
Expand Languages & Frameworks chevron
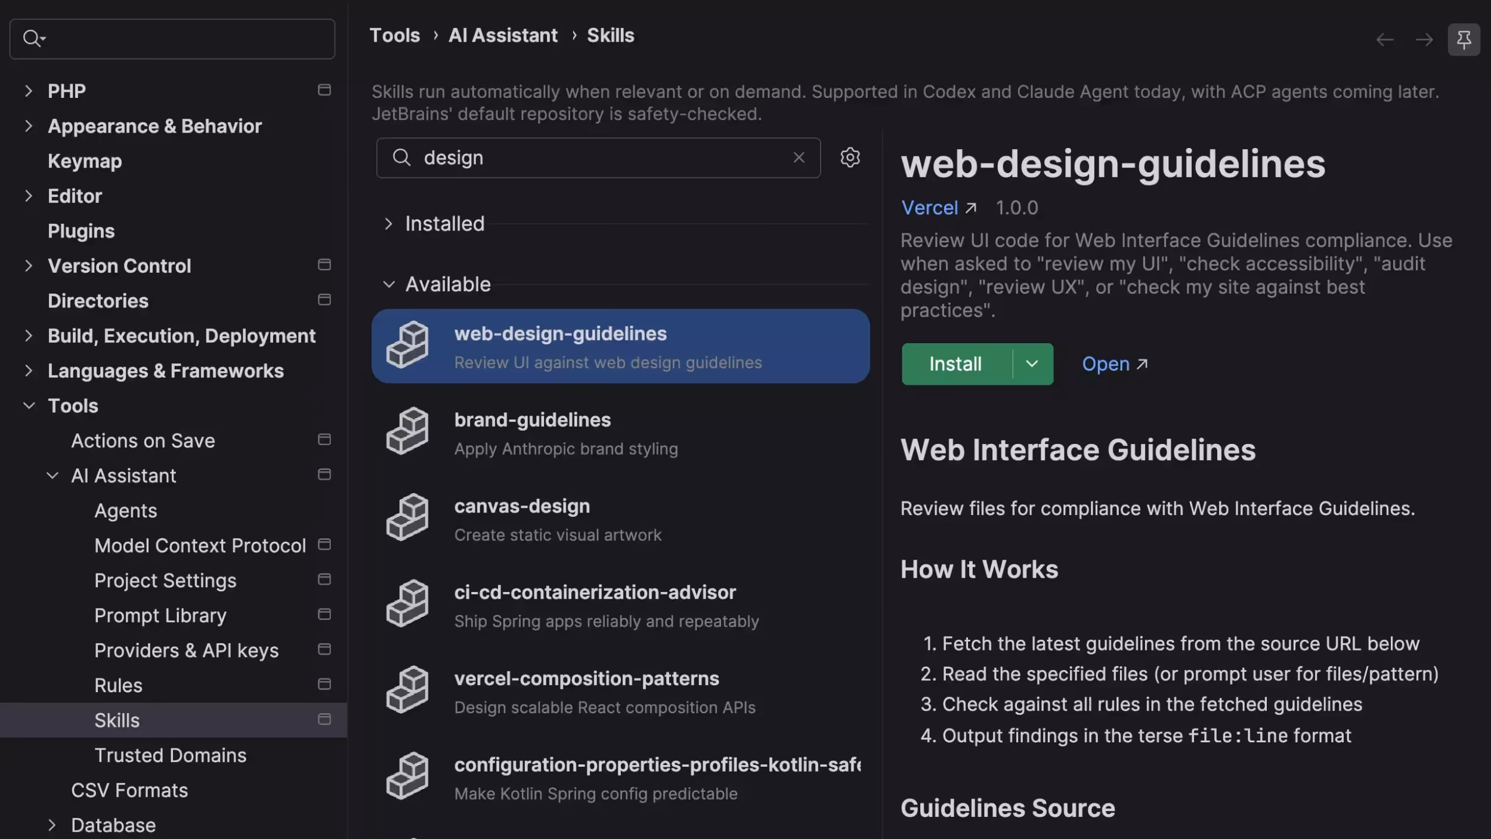click(x=28, y=371)
